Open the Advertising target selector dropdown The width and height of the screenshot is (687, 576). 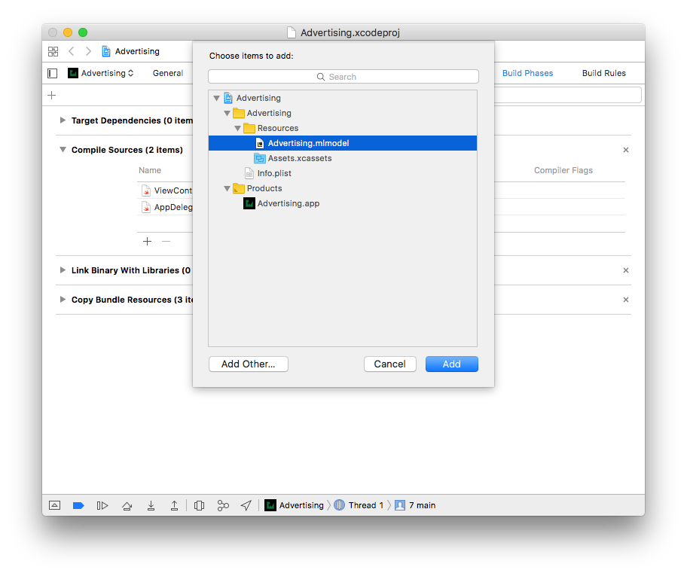point(101,73)
